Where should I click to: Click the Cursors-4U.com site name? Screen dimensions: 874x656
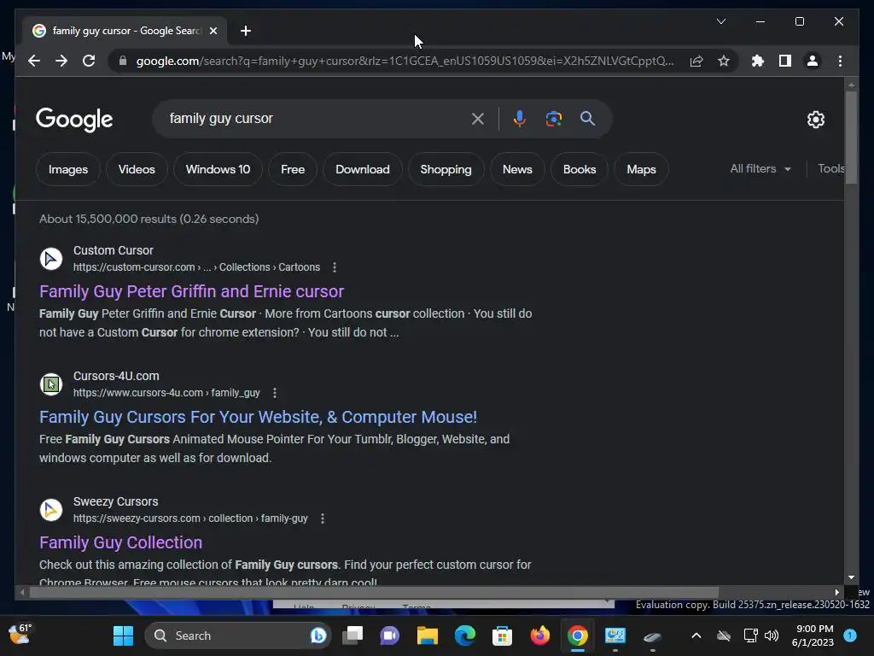point(116,376)
